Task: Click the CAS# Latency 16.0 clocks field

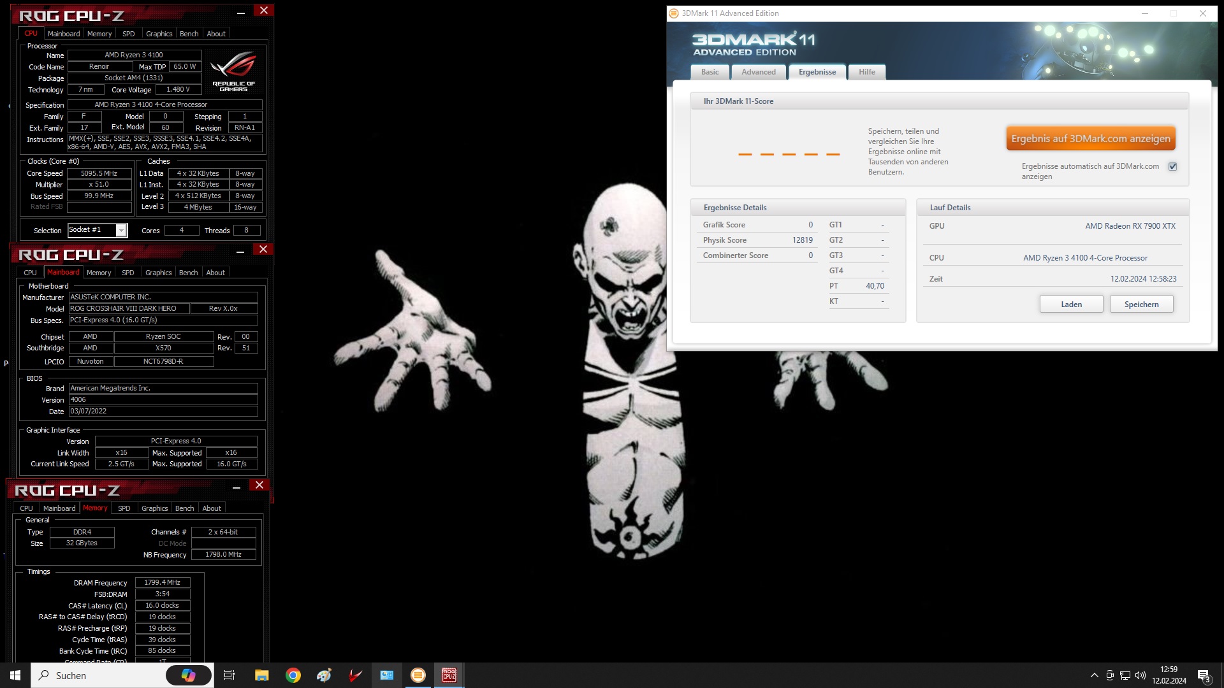Action: pyautogui.click(x=163, y=605)
